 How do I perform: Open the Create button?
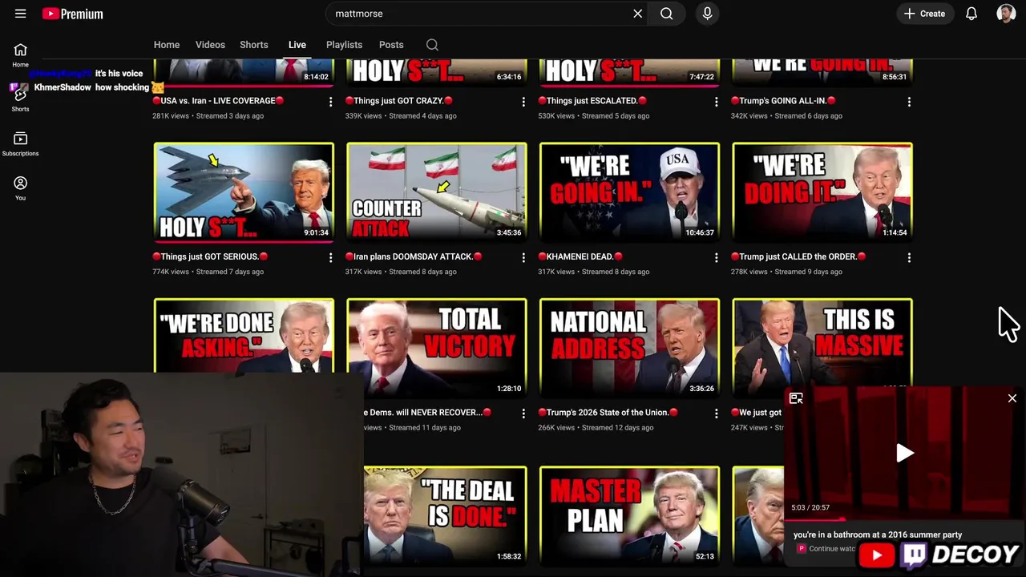pyautogui.click(x=924, y=14)
